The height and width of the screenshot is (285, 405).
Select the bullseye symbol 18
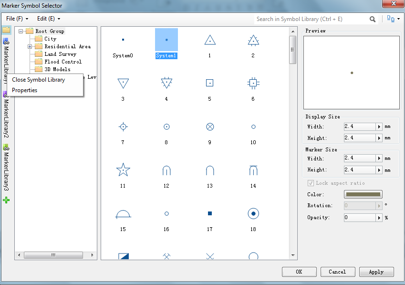pos(253,214)
